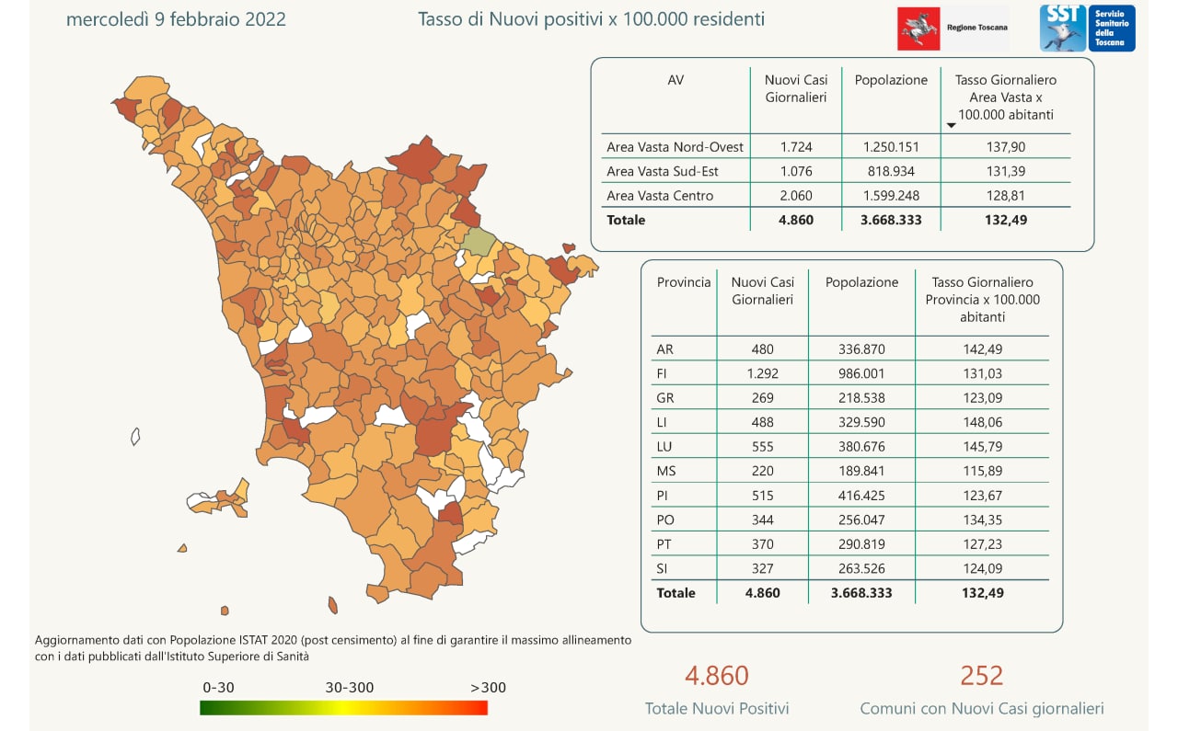Click the Tasso Giornaliero Provincia column header
This screenshot has width=1178, height=731.
[982, 299]
